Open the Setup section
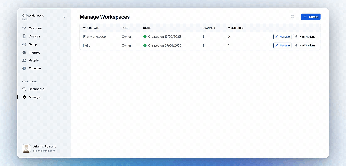Viewport: 346px width, 166px height. (x=33, y=44)
